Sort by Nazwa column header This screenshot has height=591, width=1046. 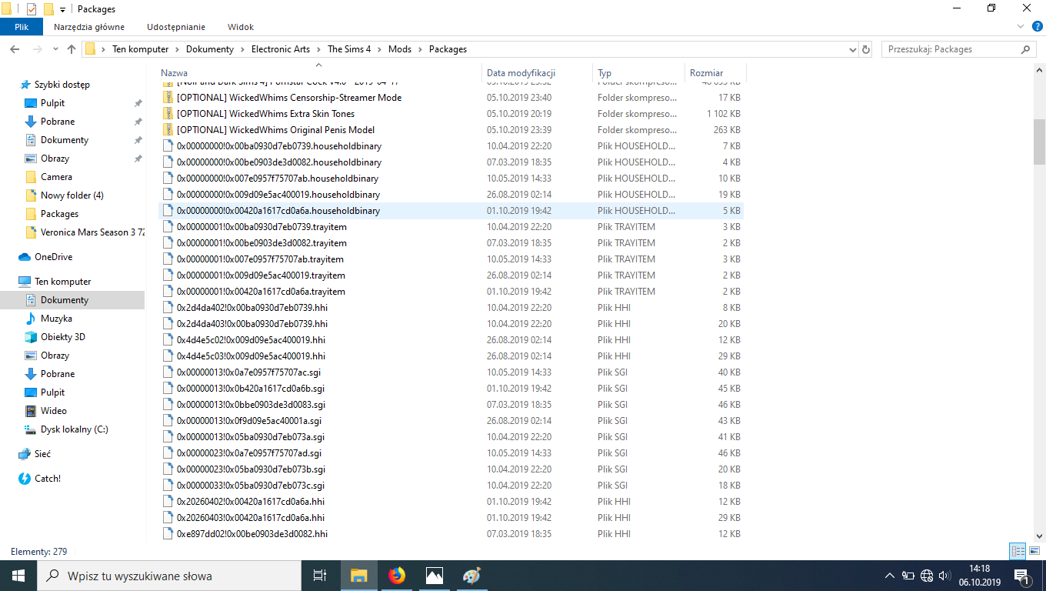point(318,73)
